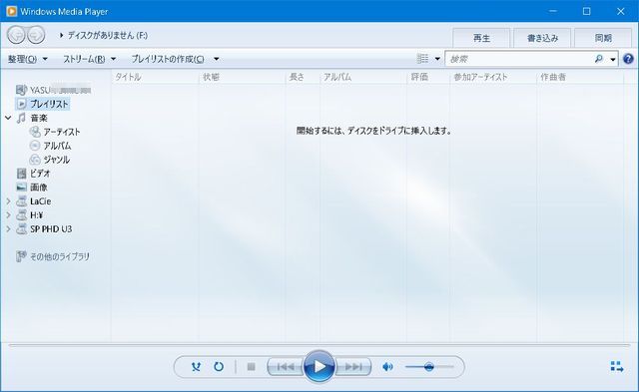The height and width of the screenshot is (392, 639).
Task: Select プレイリスト in the navigation pane
Action: (49, 104)
